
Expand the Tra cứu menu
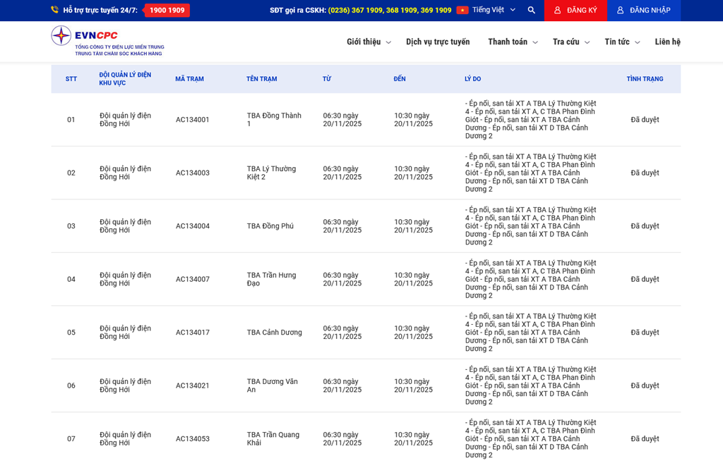tap(570, 42)
